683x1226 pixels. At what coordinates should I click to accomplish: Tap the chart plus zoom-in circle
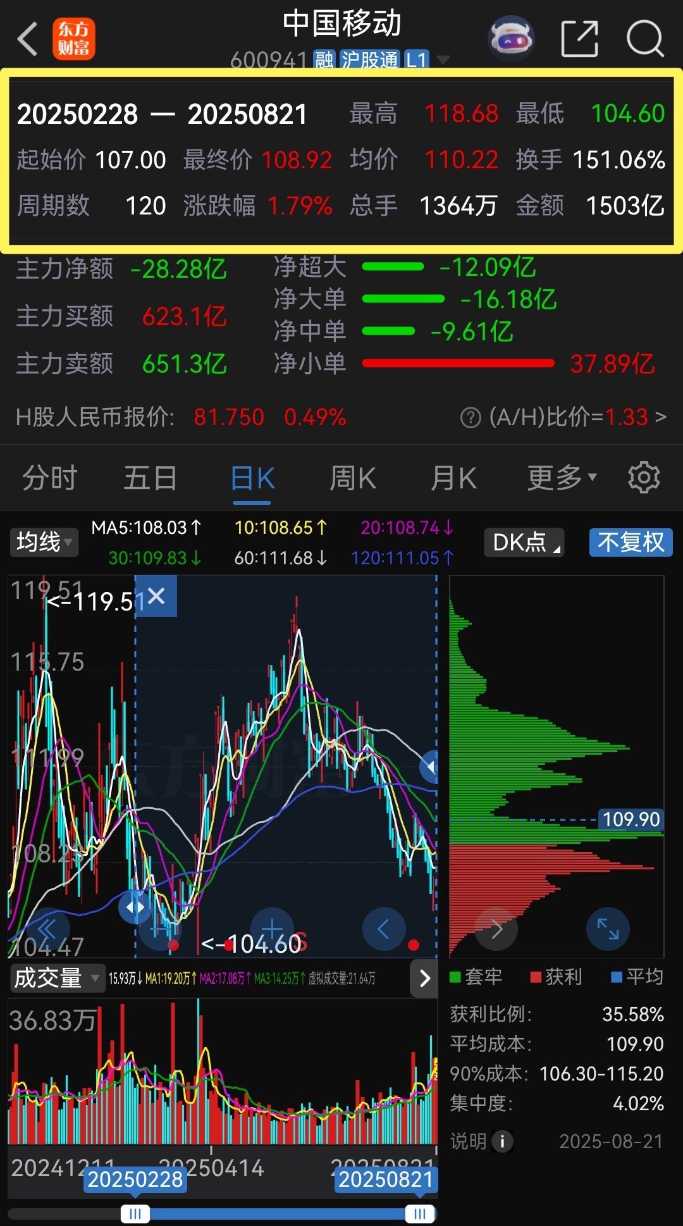point(272,929)
